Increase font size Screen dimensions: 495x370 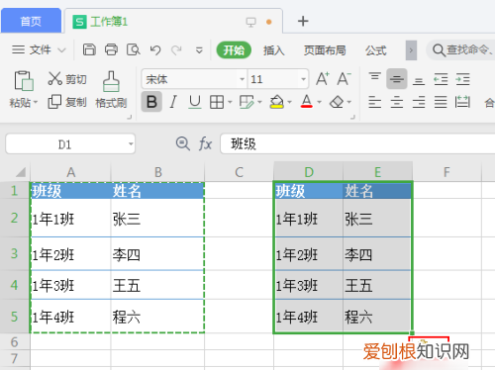click(x=323, y=79)
